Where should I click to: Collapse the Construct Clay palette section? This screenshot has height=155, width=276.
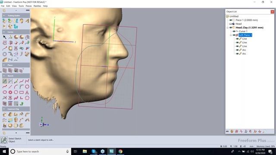point(4,109)
